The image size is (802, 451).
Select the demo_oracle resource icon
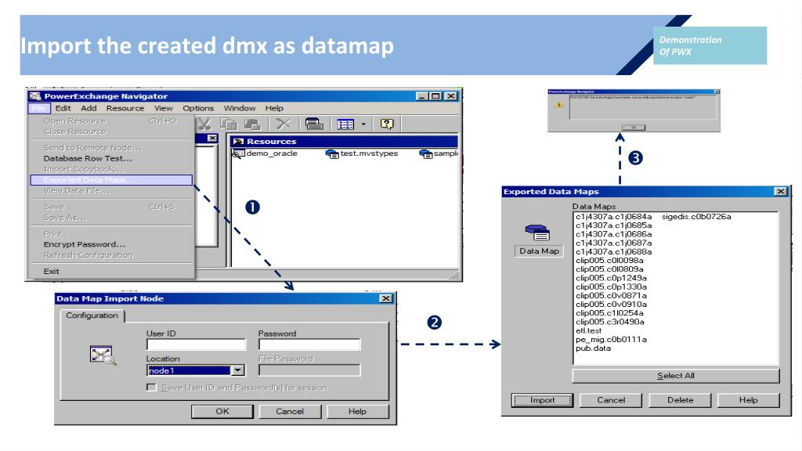coord(238,153)
